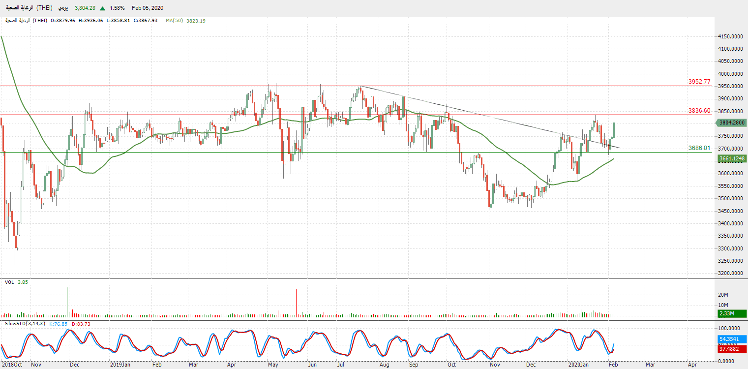Click the red 3952.77 resistance label
Screen dimensions: 748x369
[x=699, y=82]
